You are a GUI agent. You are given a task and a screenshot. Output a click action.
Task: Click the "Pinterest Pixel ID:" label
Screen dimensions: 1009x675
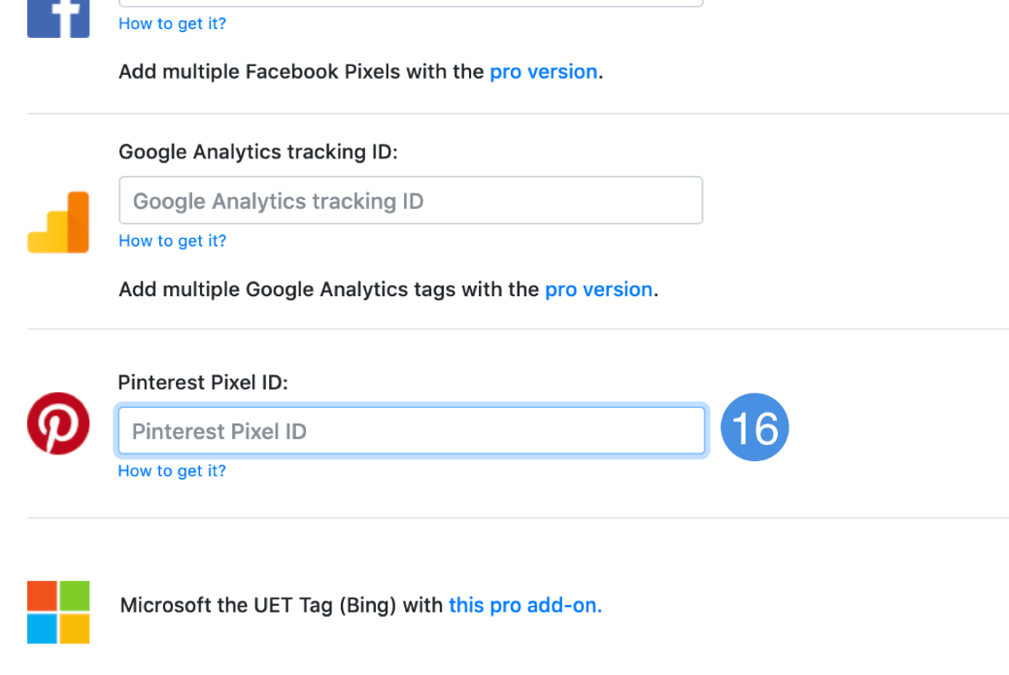point(203,383)
